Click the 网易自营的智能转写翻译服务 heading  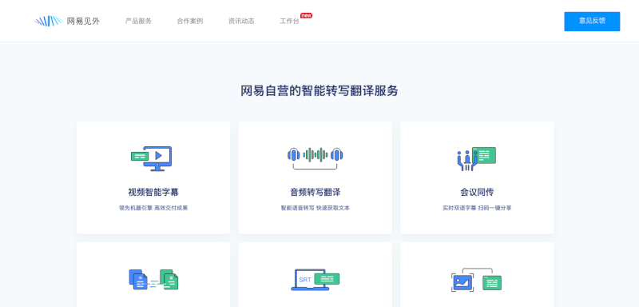pos(319,91)
